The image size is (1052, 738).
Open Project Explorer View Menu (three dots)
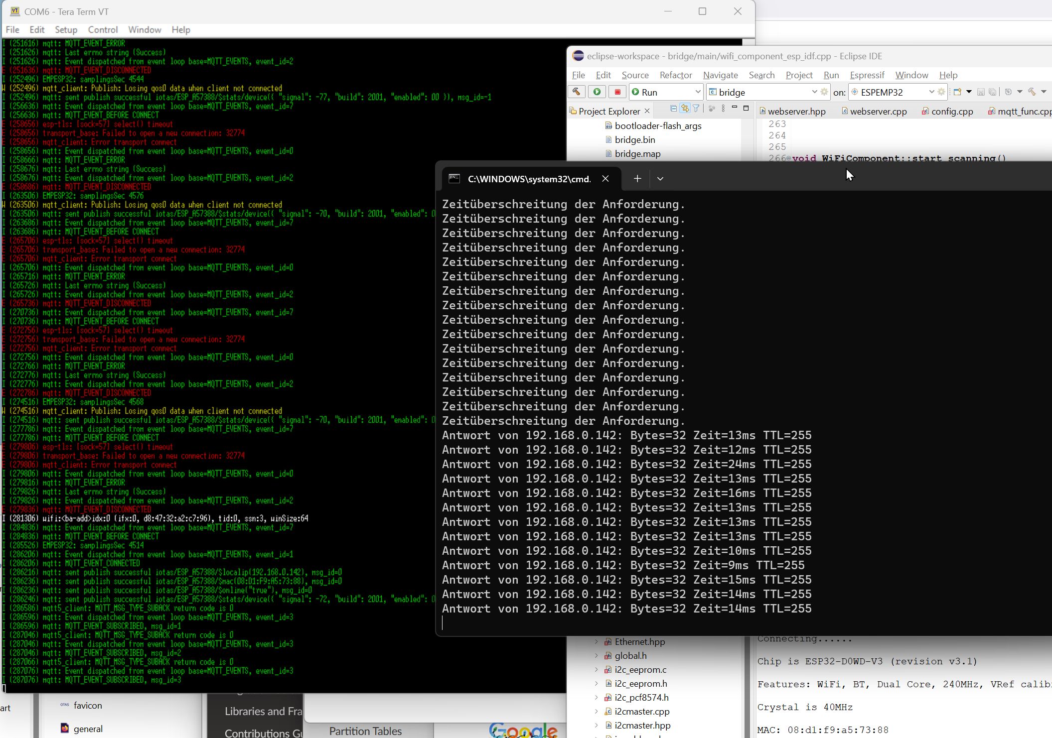[723, 109]
